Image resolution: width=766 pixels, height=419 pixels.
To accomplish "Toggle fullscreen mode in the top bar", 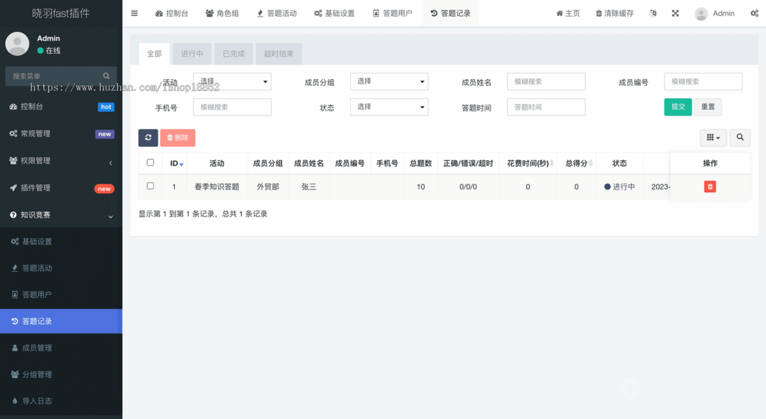I will pyautogui.click(x=675, y=13).
